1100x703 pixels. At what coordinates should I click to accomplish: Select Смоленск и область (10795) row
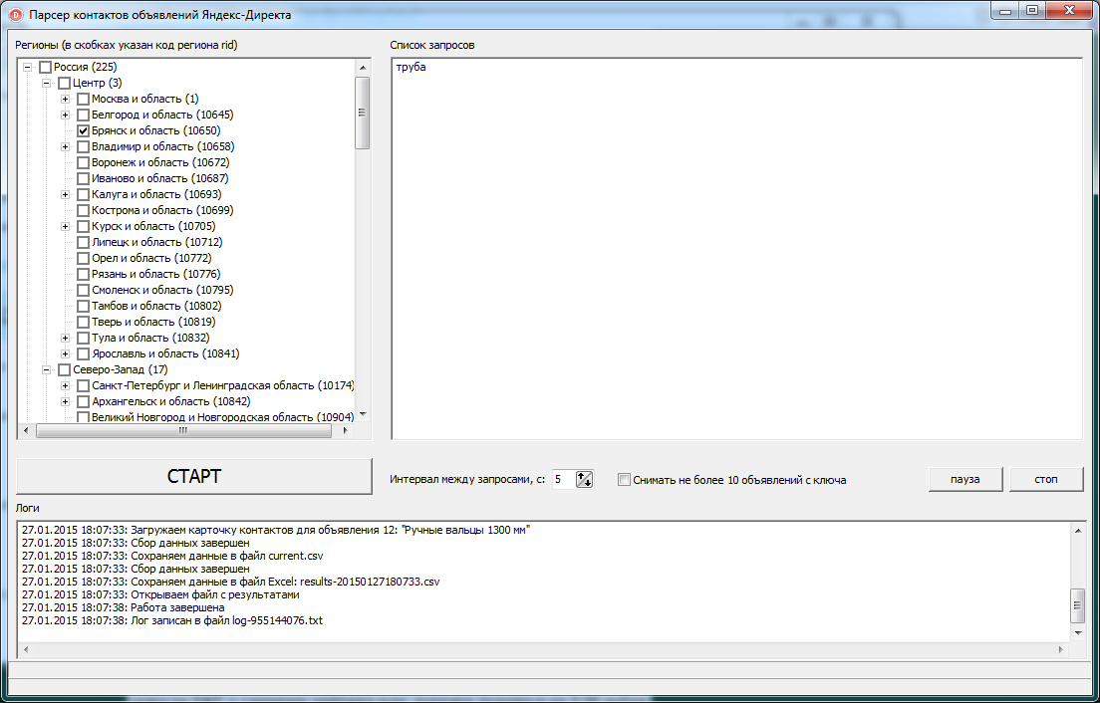tap(162, 290)
